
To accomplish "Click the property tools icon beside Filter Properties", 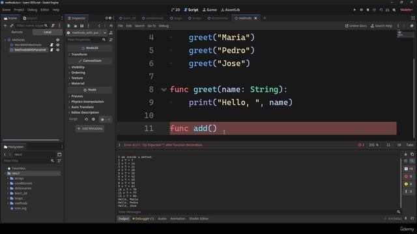I will pos(111,40).
